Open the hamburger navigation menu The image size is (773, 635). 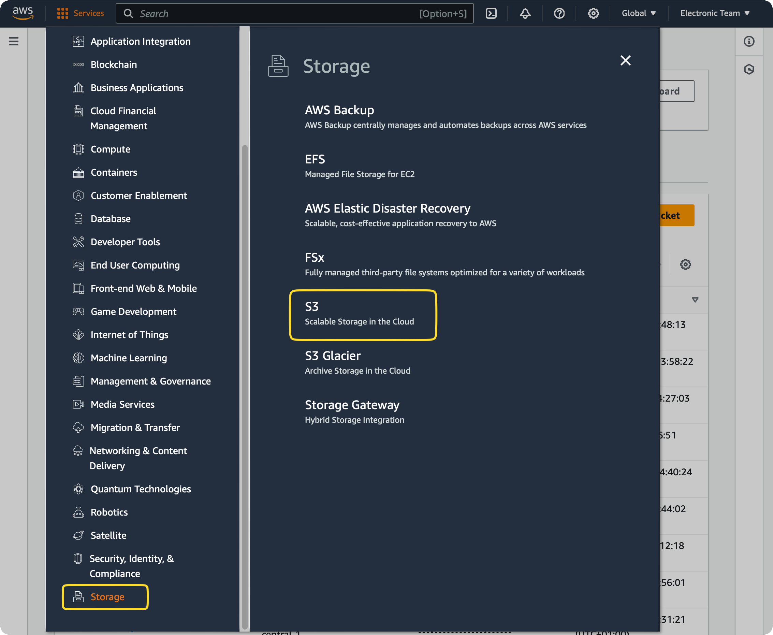[x=14, y=41]
